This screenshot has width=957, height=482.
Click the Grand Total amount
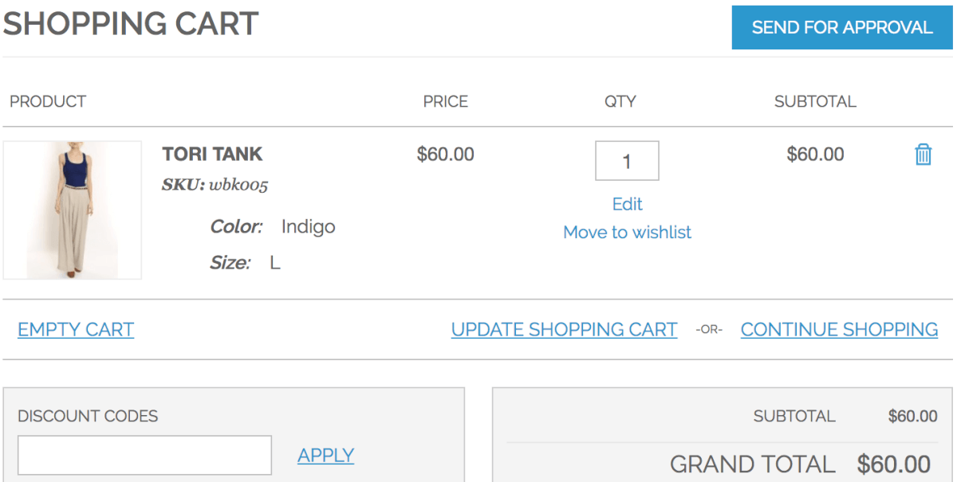point(893,464)
